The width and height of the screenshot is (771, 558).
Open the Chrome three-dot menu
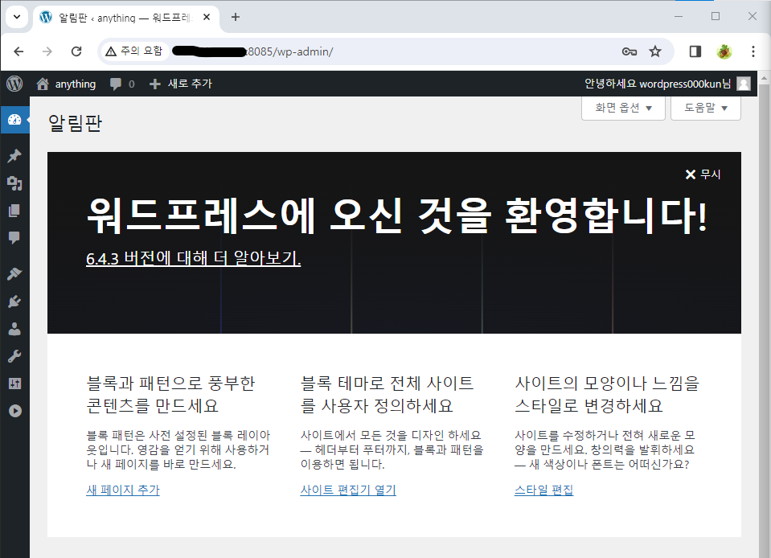(x=753, y=51)
